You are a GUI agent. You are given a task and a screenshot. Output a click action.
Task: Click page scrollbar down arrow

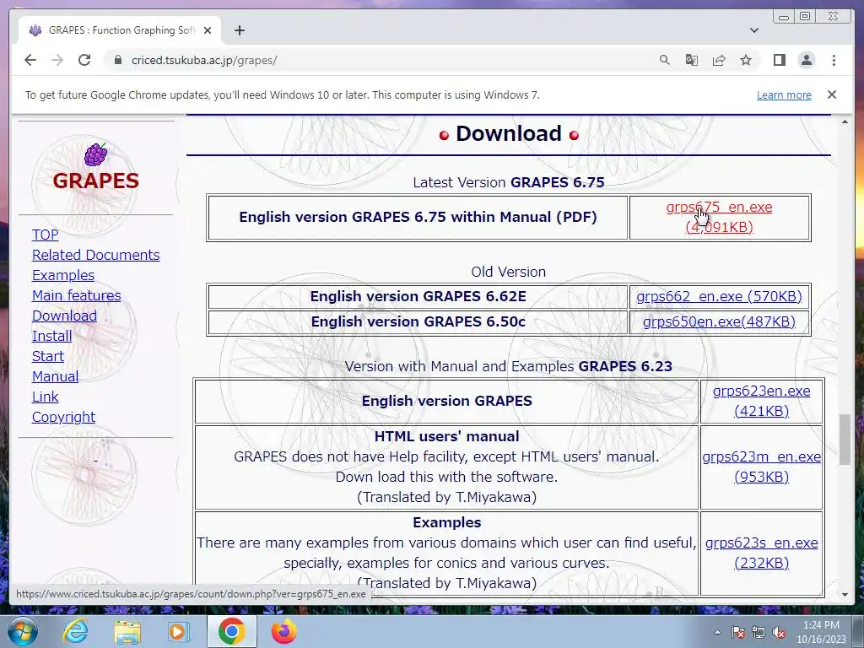tap(845, 595)
